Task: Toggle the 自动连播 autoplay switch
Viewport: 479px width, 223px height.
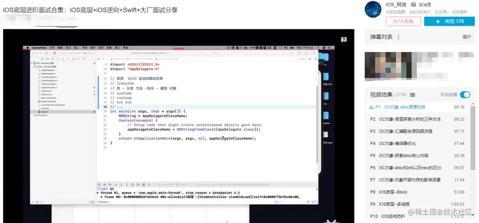Action: tap(465, 95)
